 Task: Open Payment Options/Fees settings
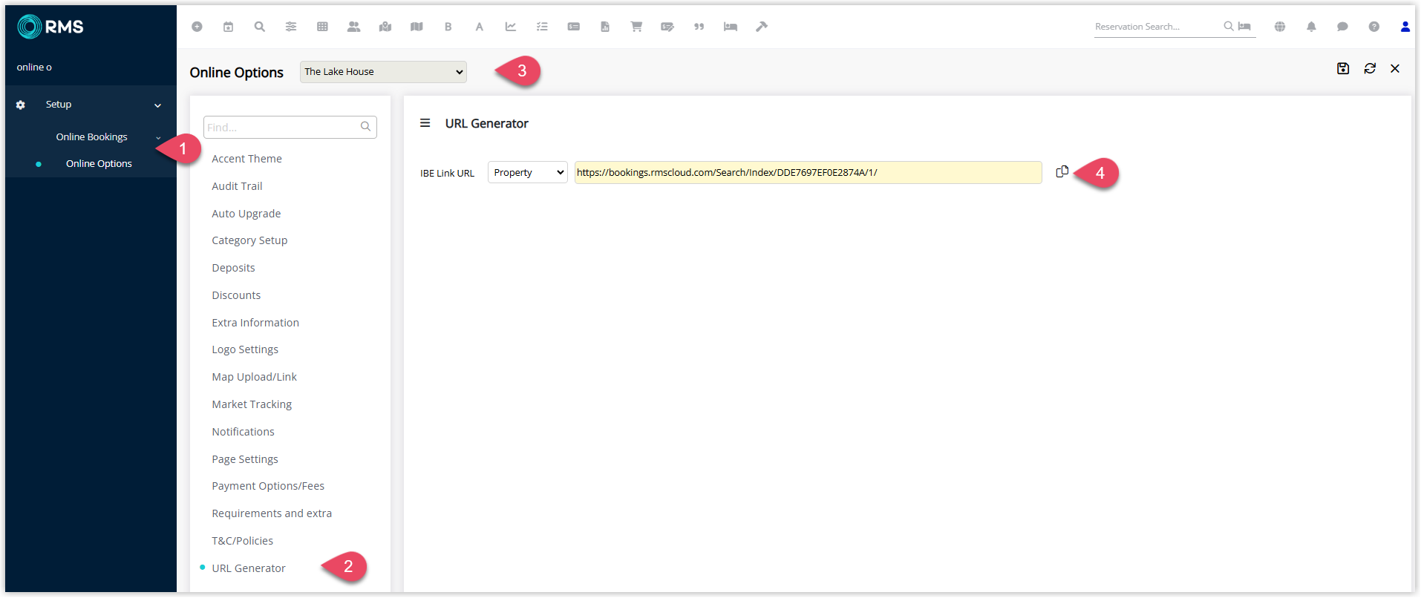click(267, 486)
